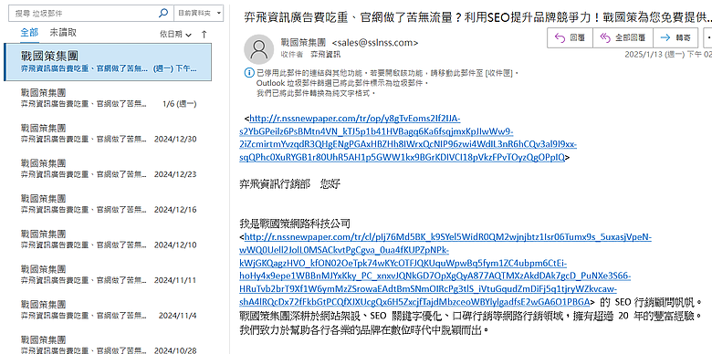The image size is (712, 354).
Task: Open the mail dated 2024/11/4
Action: tap(108, 309)
